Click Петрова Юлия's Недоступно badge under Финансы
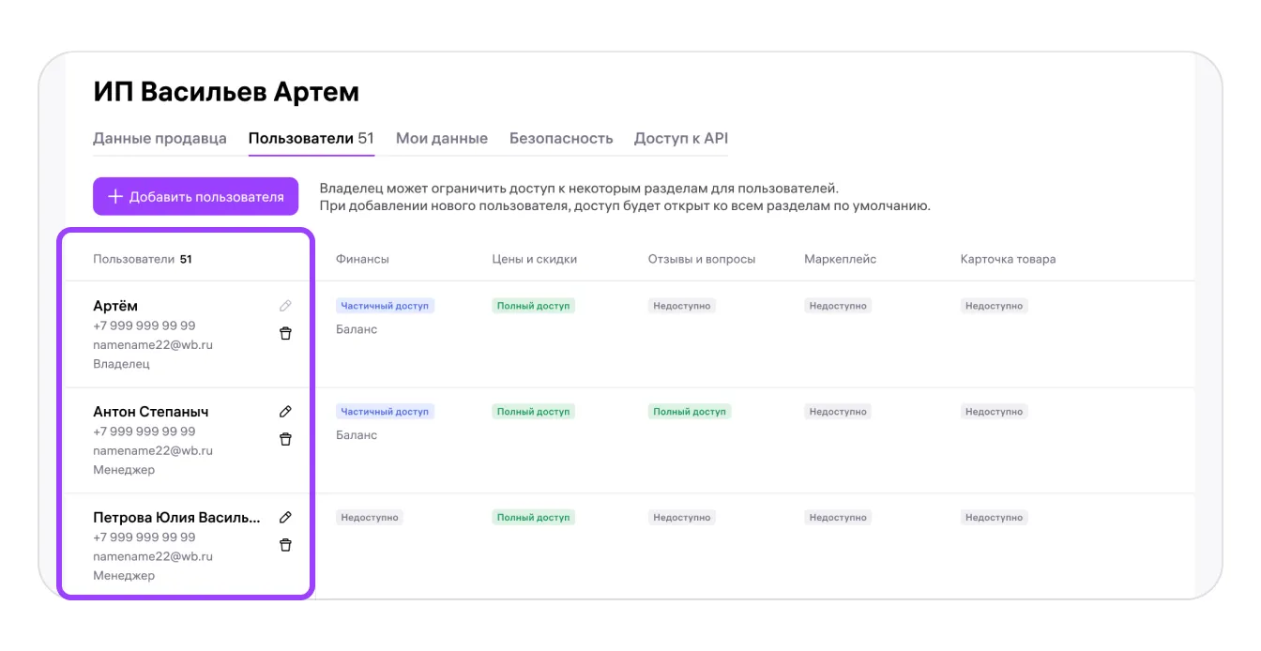1261x651 pixels. [x=369, y=518]
